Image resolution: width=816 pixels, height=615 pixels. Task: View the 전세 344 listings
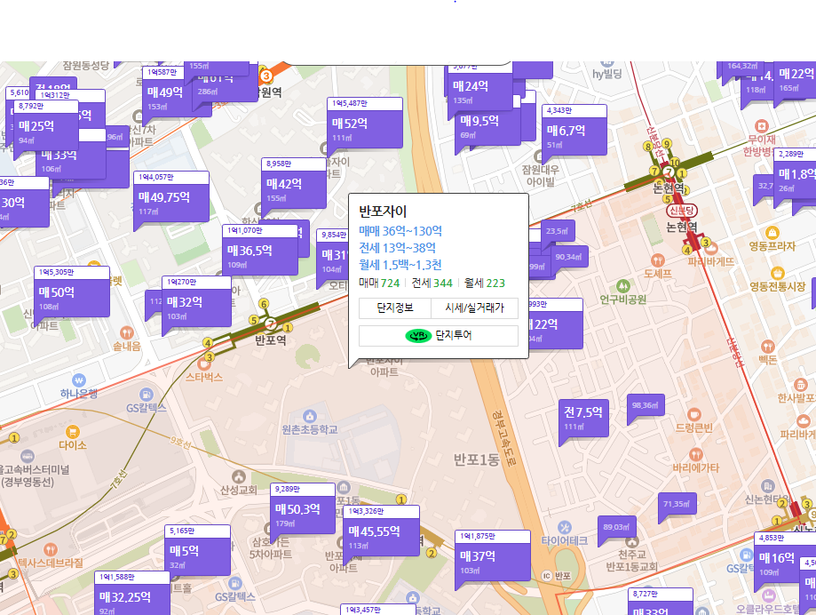point(432,284)
